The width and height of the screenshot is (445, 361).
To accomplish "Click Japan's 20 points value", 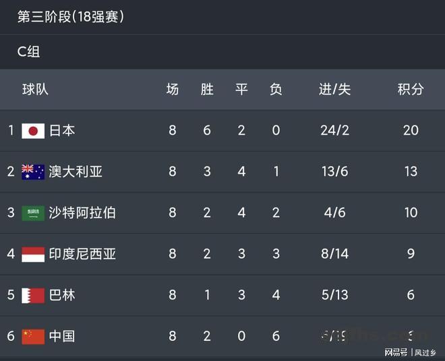I will click(x=411, y=131).
